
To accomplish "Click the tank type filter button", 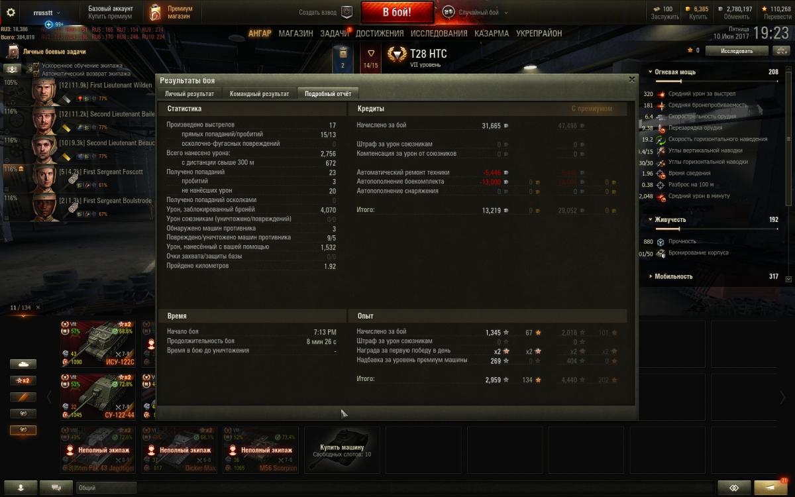I will point(23,364).
